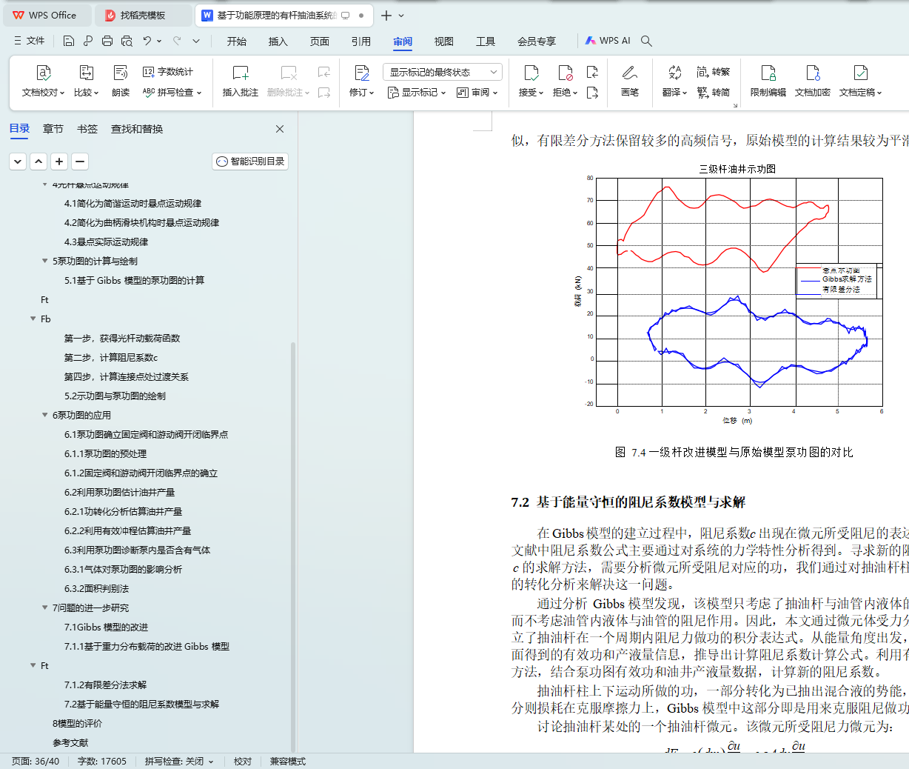This screenshot has height=769, width=909.
Task: Open a new document tab
Action: coord(386,15)
